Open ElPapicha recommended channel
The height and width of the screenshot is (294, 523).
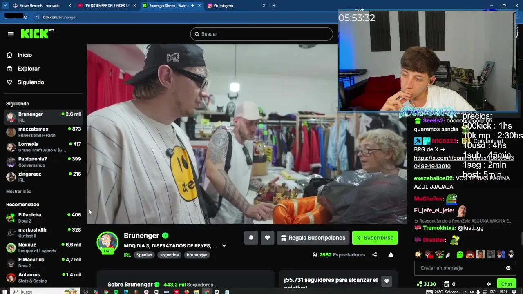tap(43, 218)
